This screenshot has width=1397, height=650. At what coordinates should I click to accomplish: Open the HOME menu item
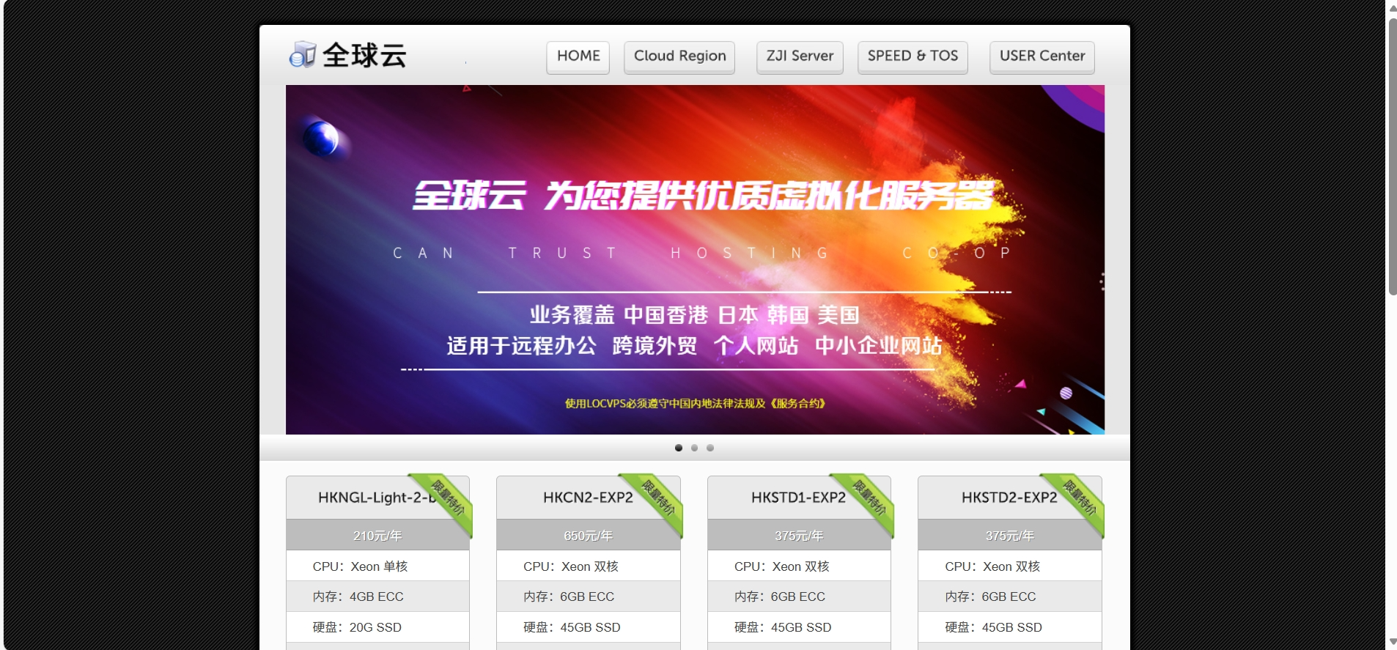(578, 56)
